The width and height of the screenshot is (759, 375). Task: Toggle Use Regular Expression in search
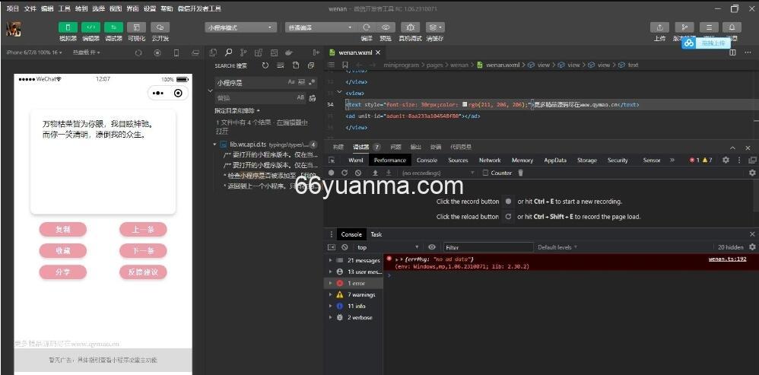313,82
